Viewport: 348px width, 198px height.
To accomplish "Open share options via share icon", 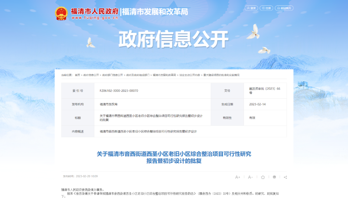I will point(285,177).
